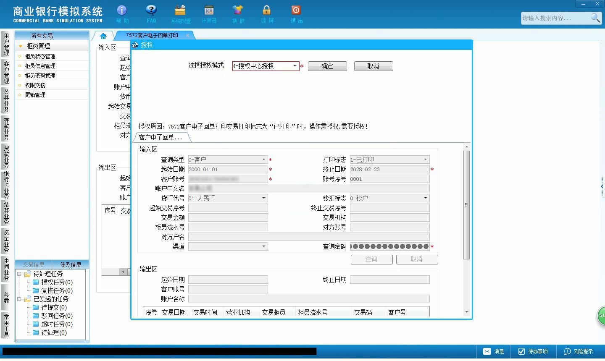This screenshot has height=361, width=605.
Task: Click the 取消 button beside 确定
Action: [x=374, y=66]
